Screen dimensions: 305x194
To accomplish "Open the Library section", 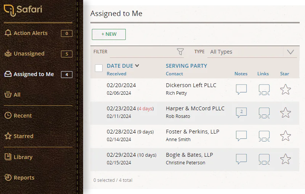I will [18, 157].
